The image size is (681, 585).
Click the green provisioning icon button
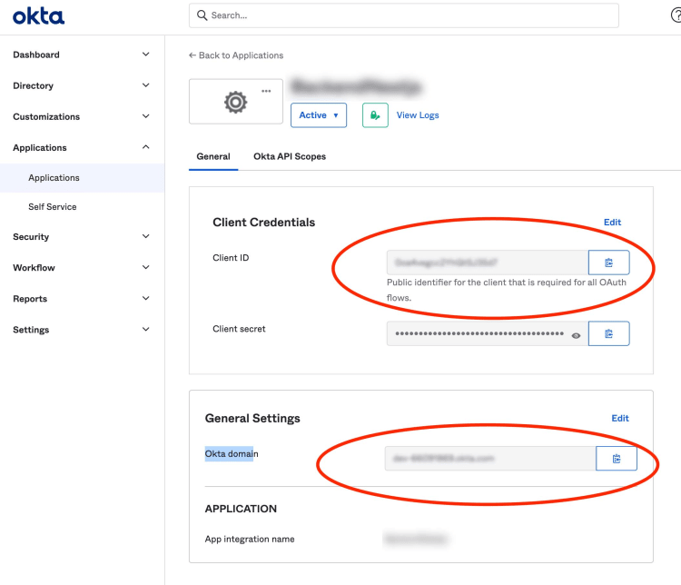click(375, 115)
